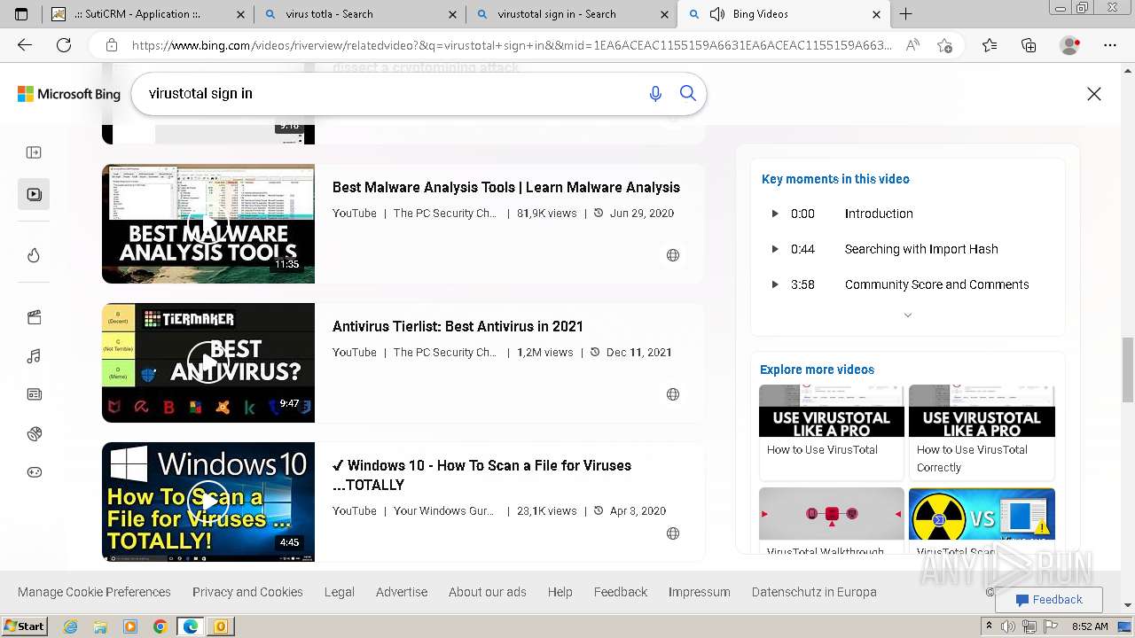This screenshot has width=1135, height=638.
Task: Open Datenschutz in Europa footer link
Action: click(x=814, y=592)
